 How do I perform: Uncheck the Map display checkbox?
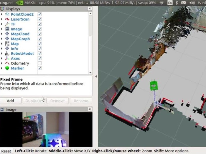40,44
